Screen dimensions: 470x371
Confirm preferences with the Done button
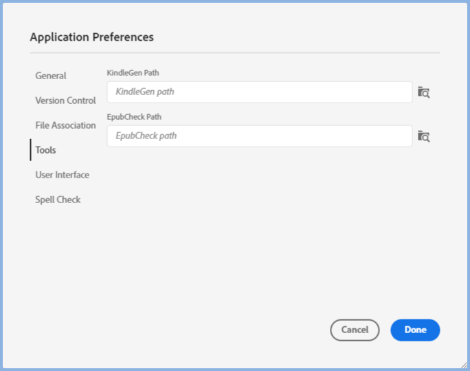pos(415,330)
